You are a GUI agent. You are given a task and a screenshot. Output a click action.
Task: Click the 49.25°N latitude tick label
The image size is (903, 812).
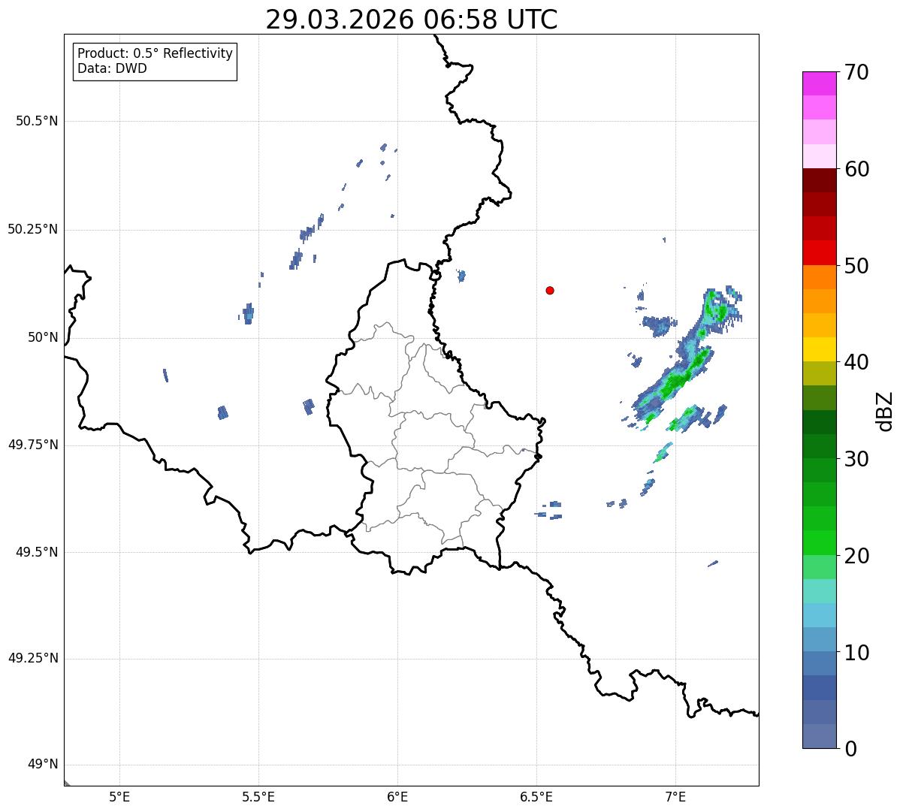32,659
